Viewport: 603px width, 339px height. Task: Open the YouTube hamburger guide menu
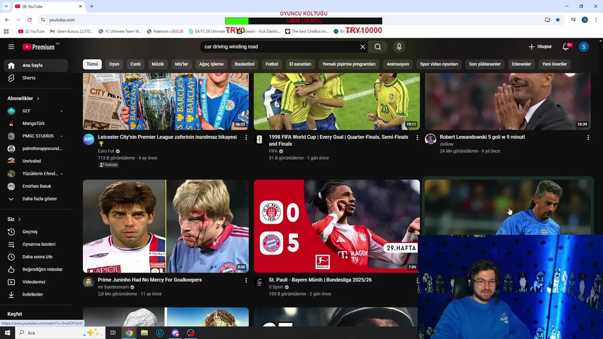[11, 47]
